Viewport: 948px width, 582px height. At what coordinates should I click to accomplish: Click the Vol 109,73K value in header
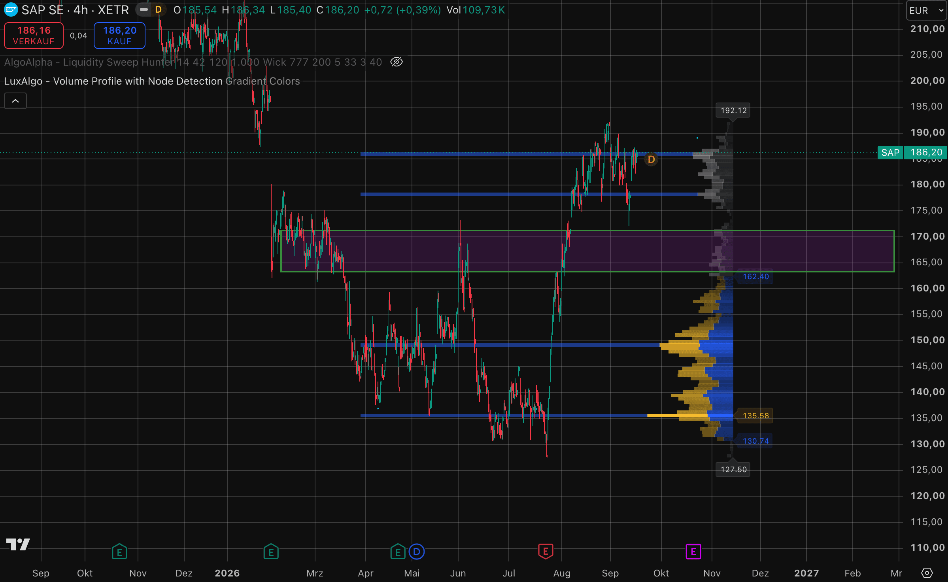476,10
